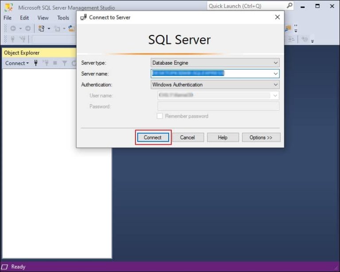Click Object Explorer's Filter funnel icon
Viewport: 340px width, 272px height.
click(65, 63)
